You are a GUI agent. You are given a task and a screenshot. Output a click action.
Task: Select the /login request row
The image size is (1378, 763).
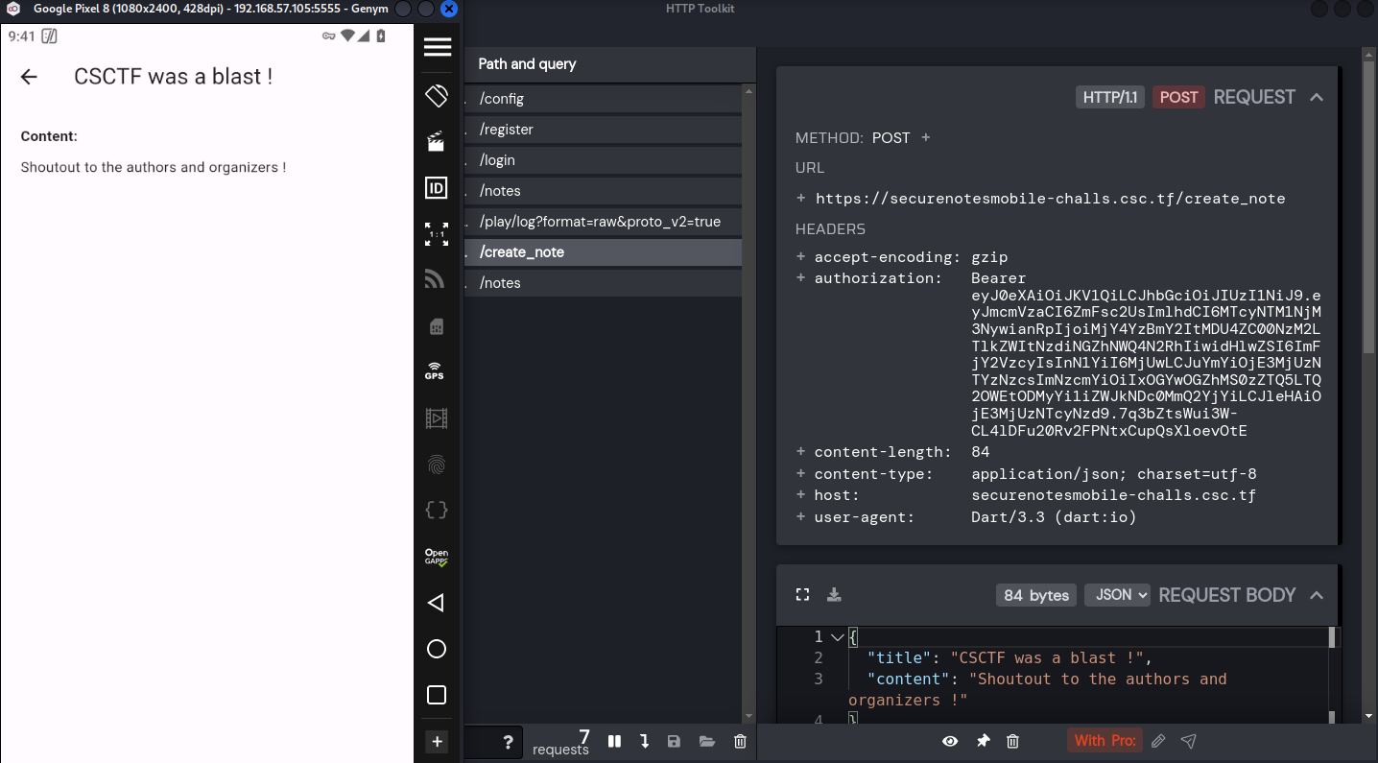[603, 160]
